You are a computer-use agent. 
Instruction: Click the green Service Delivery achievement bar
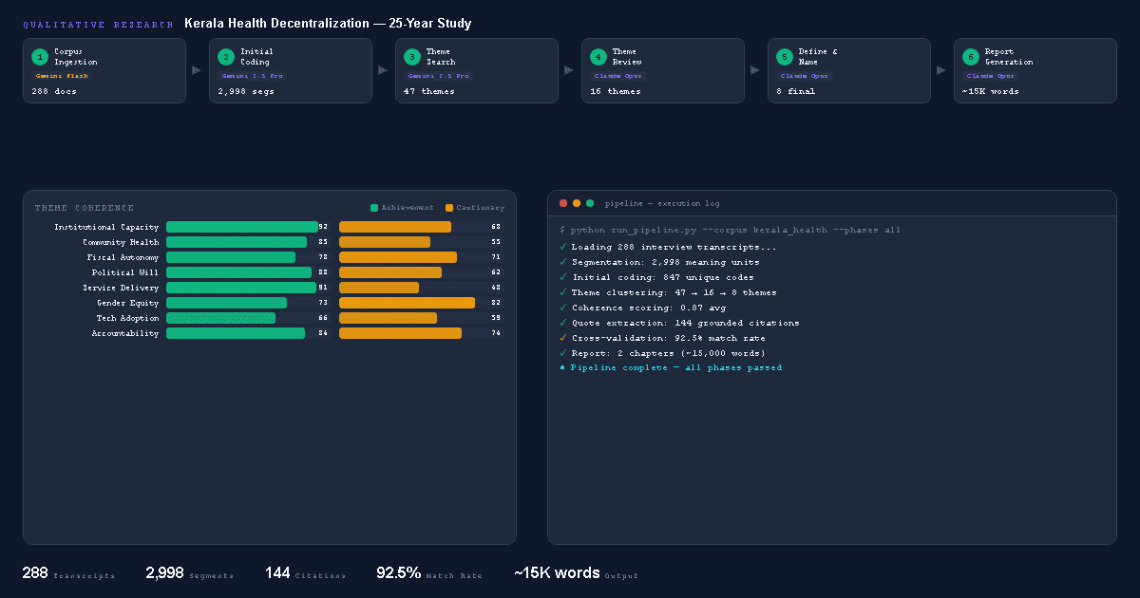[x=240, y=288]
